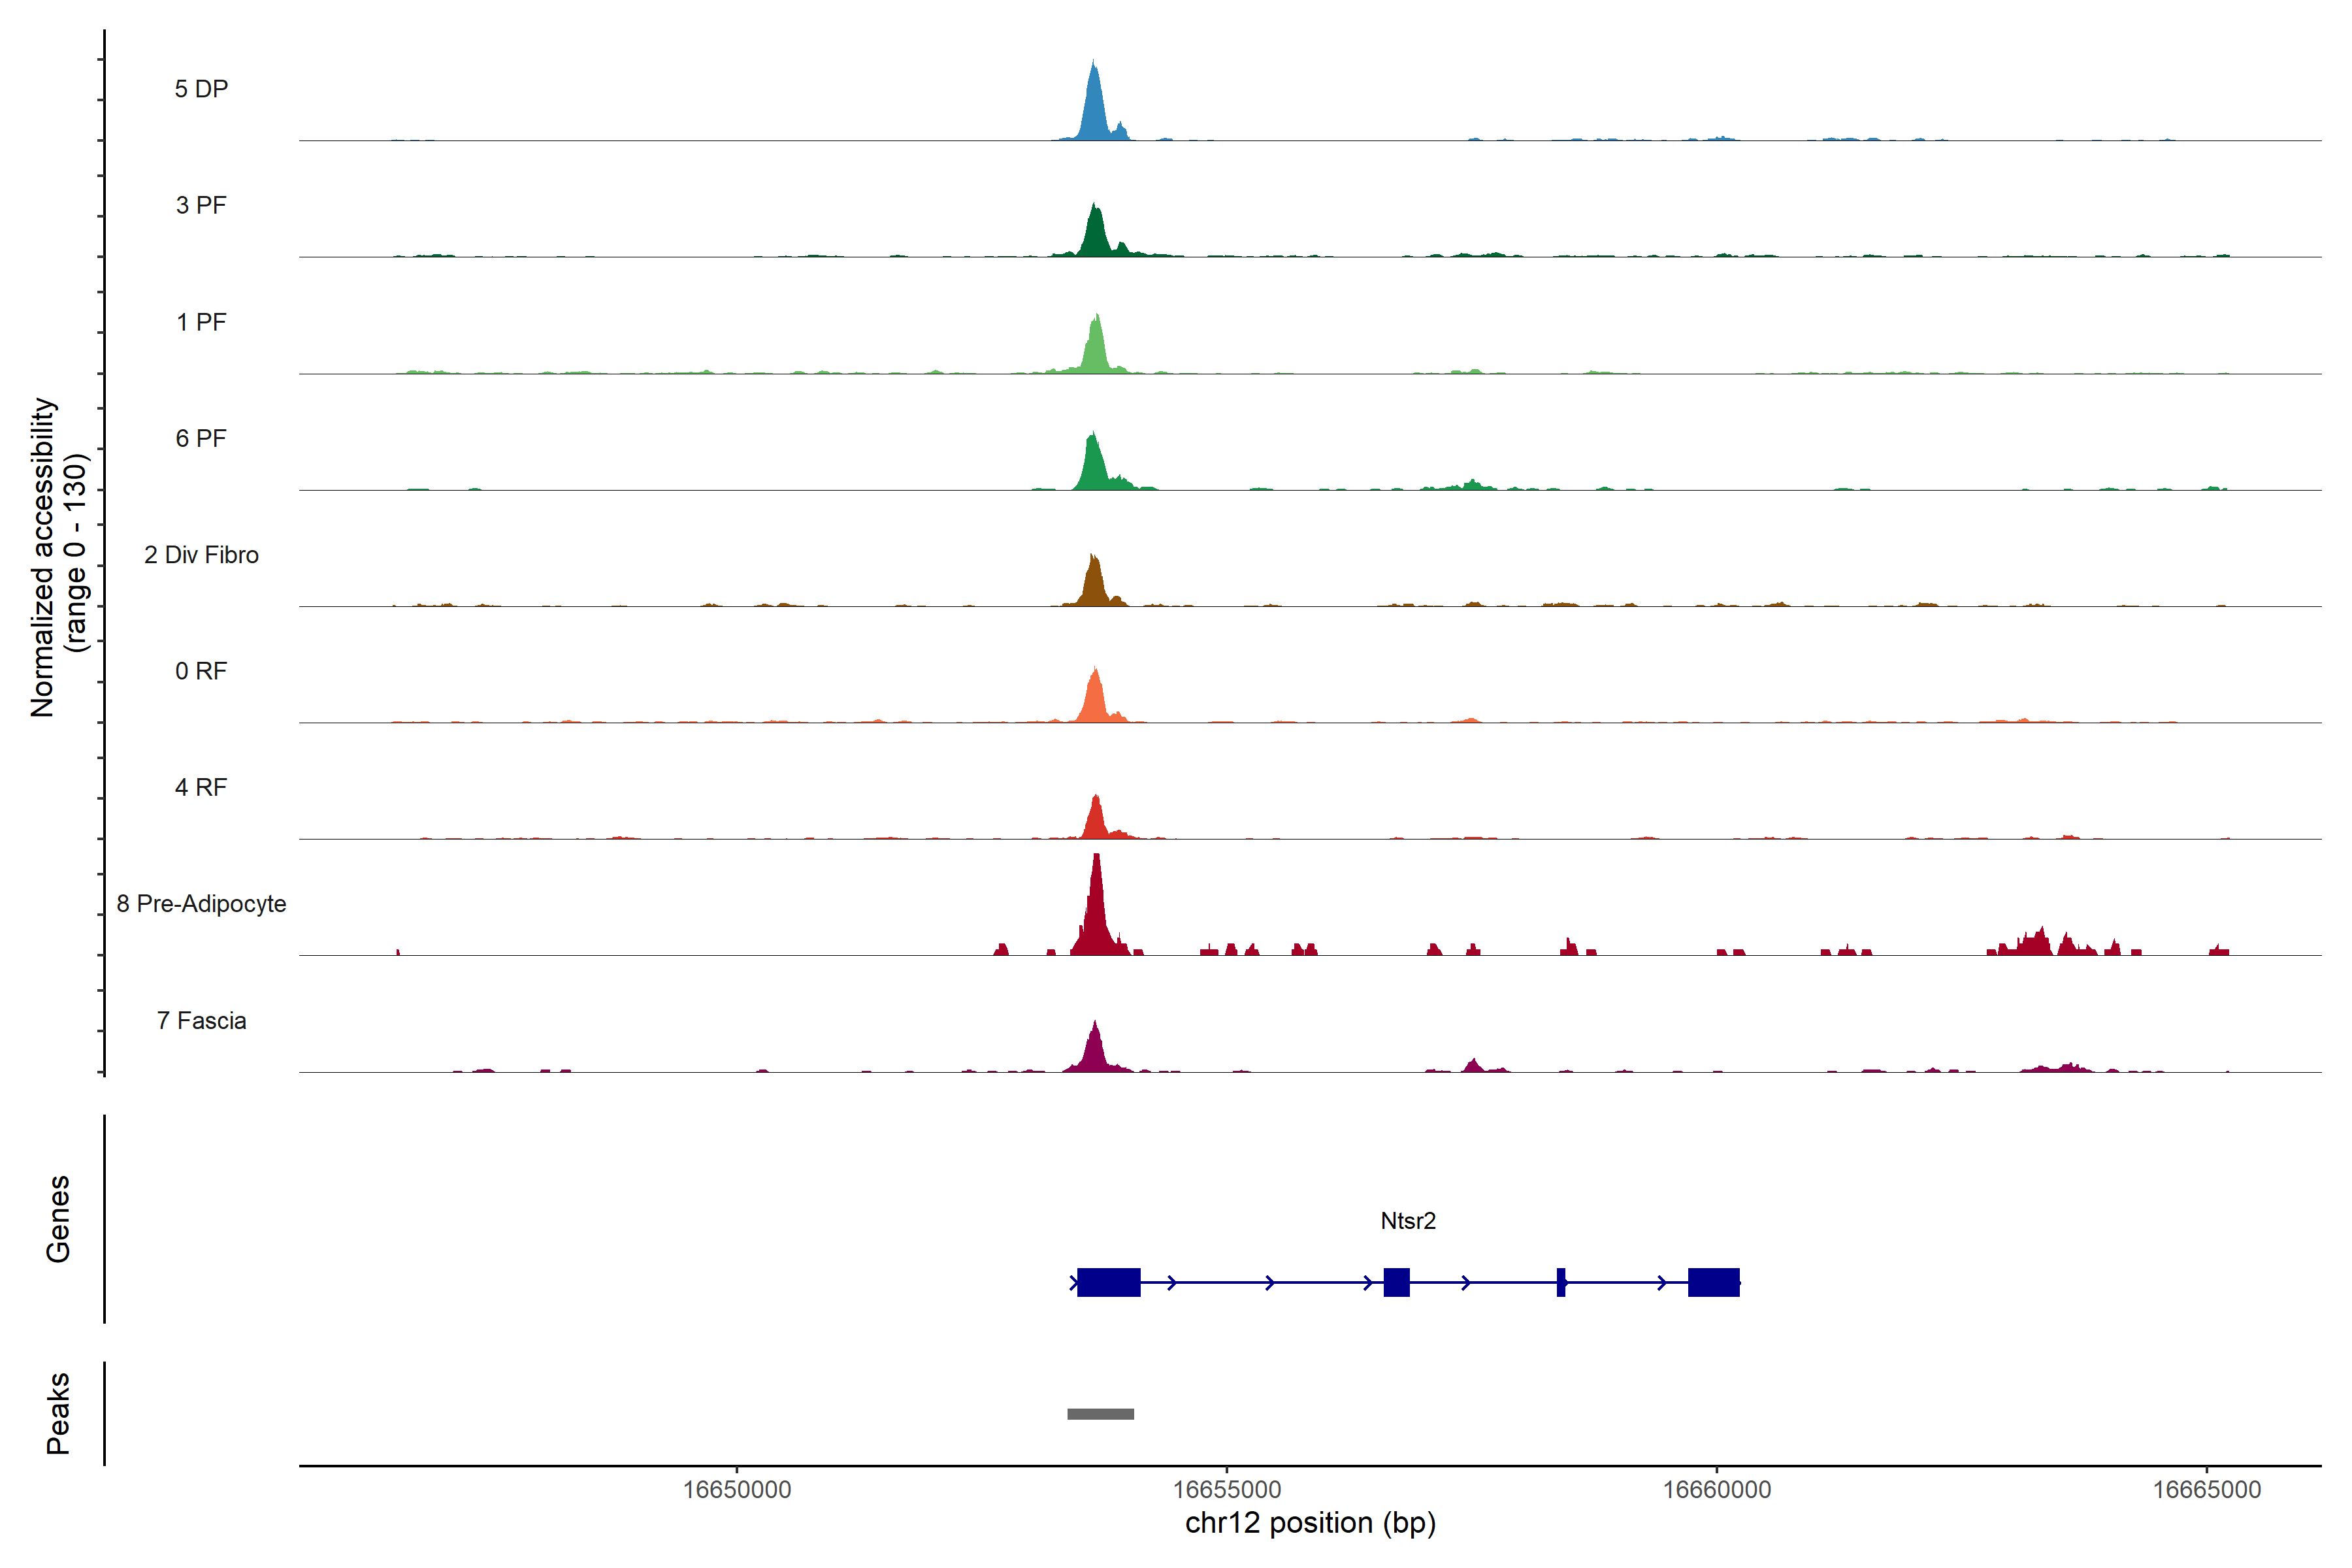Screen dimensions: 2352x1568
Task: Click the gray peak region bar
Action: pos(1100,1414)
